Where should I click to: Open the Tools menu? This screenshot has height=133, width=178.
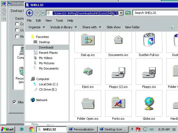coord(60,21)
